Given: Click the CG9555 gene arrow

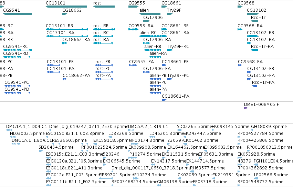Looking at the screenshot, I should tap(134, 7).
